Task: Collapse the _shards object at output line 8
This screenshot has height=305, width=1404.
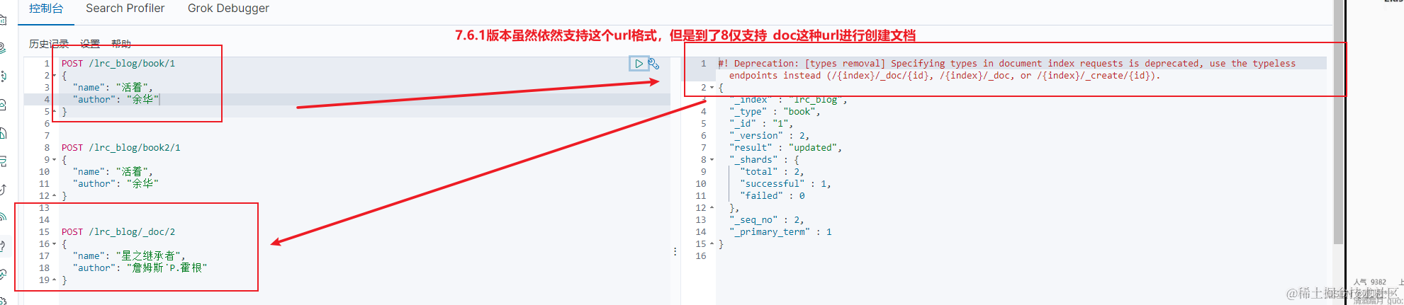Action: [712, 160]
